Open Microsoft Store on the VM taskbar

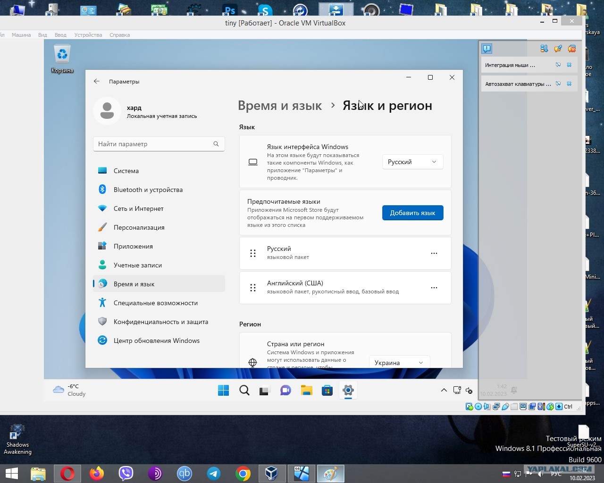(327, 390)
